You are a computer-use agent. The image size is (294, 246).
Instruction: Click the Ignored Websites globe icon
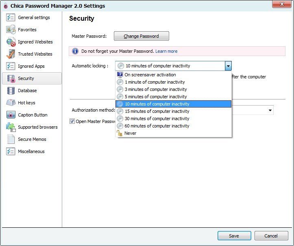click(11, 42)
